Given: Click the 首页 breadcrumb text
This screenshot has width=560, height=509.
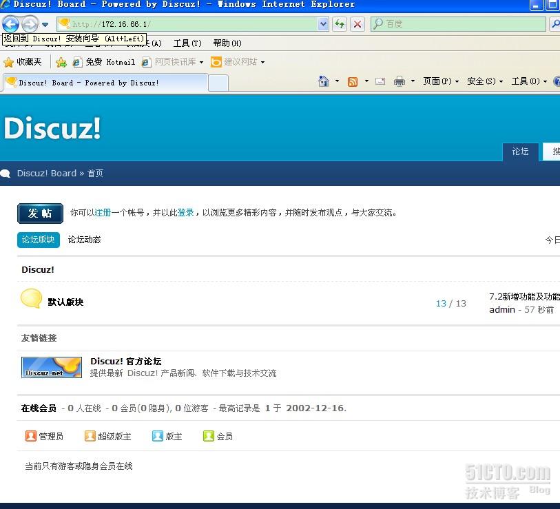Looking at the screenshot, I should pyautogui.click(x=95, y=174).
